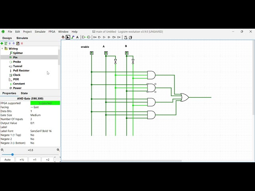Screen dimensions: 255x191
Task: Click the Logisim application logo icon
Action: coord(3,31)
